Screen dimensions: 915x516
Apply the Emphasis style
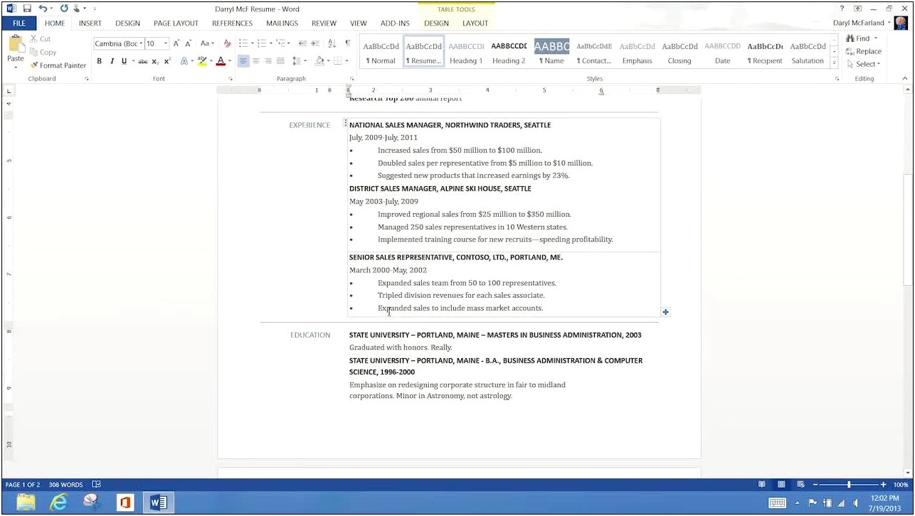click(637, 53)
